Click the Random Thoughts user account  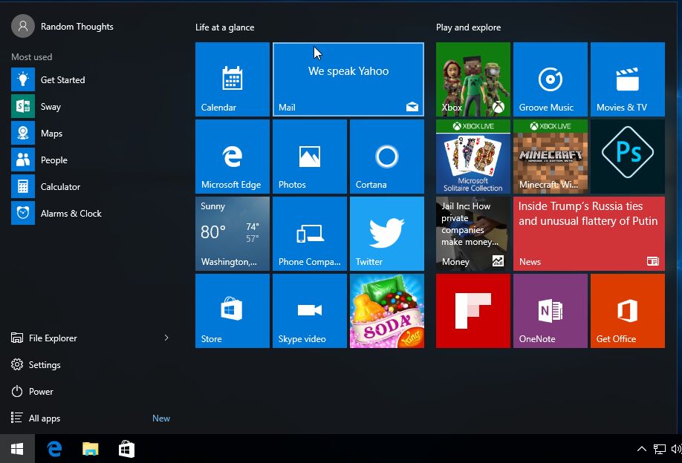62,26
